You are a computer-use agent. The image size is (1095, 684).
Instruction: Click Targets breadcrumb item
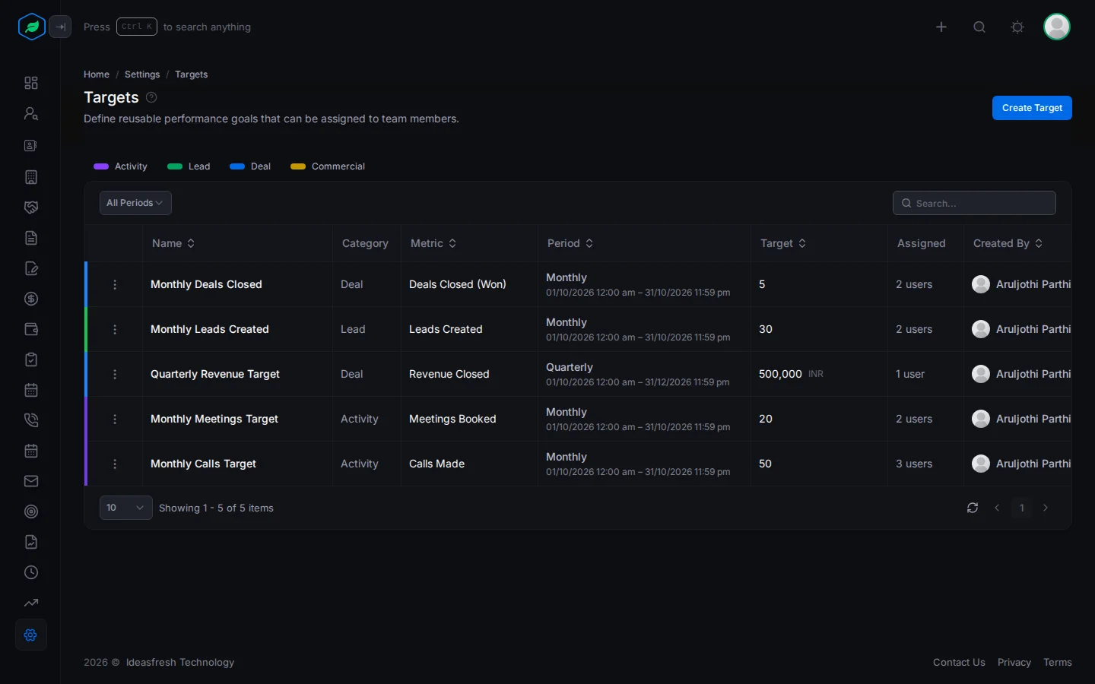tap(191, 74)
